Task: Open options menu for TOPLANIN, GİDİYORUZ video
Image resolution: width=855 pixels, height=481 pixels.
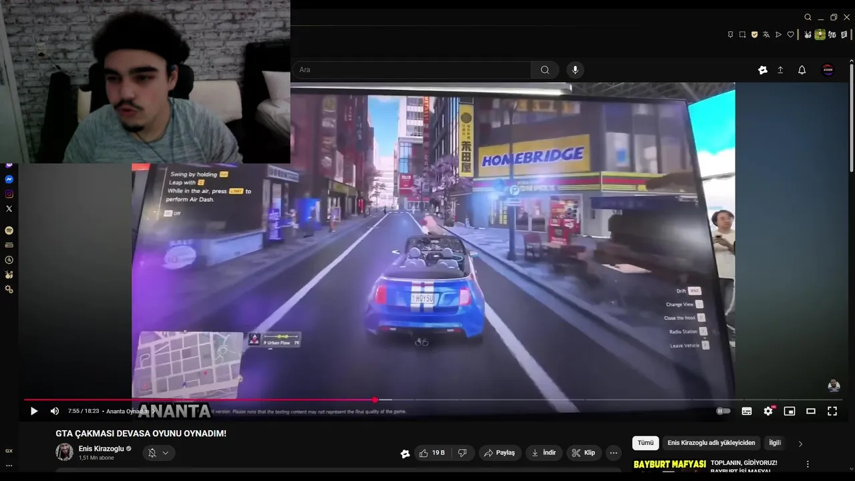Action: point(807,464)
